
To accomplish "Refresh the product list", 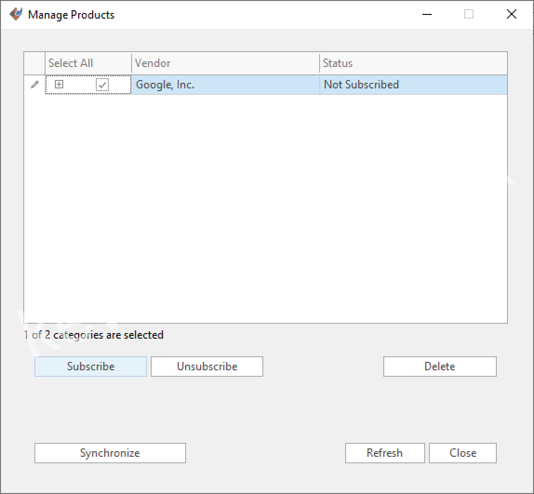I will tap(385, 453).
